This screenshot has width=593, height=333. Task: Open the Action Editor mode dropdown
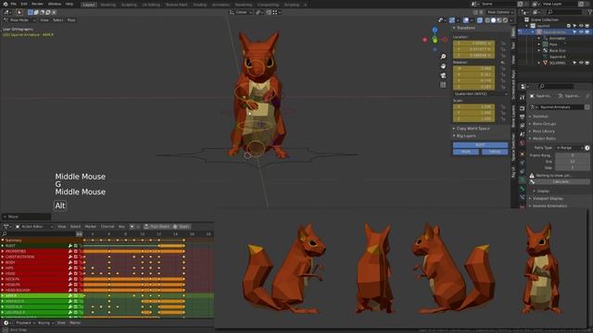(x=34, y=227)
